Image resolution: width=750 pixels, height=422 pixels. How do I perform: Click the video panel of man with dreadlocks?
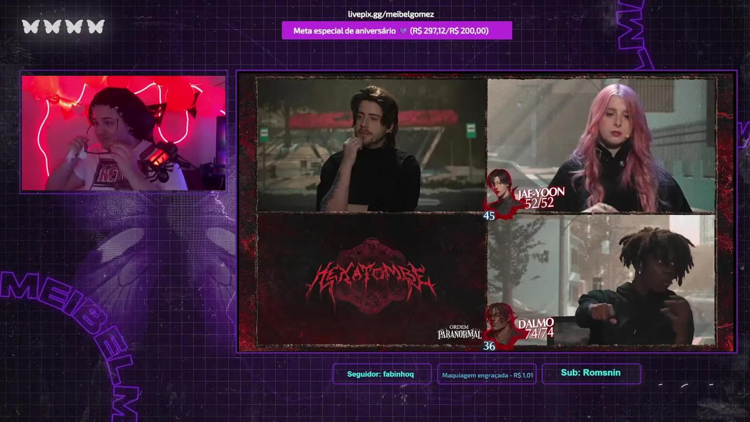[x=601, y=280]
